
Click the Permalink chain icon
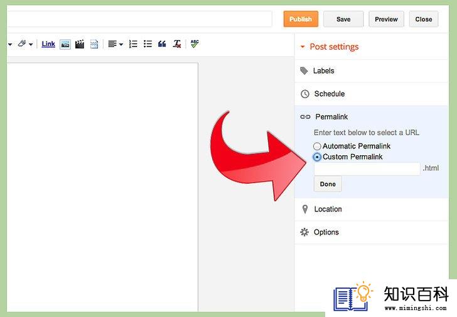[x=305, y=117]
